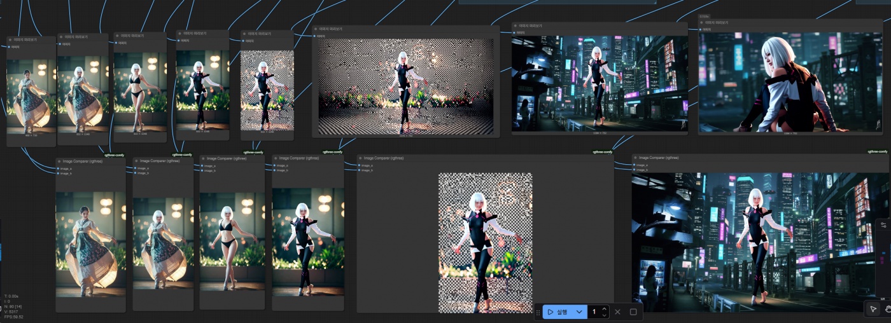Select the bikini dancer preview image
The image size is (891, 323).
point(140,89)
